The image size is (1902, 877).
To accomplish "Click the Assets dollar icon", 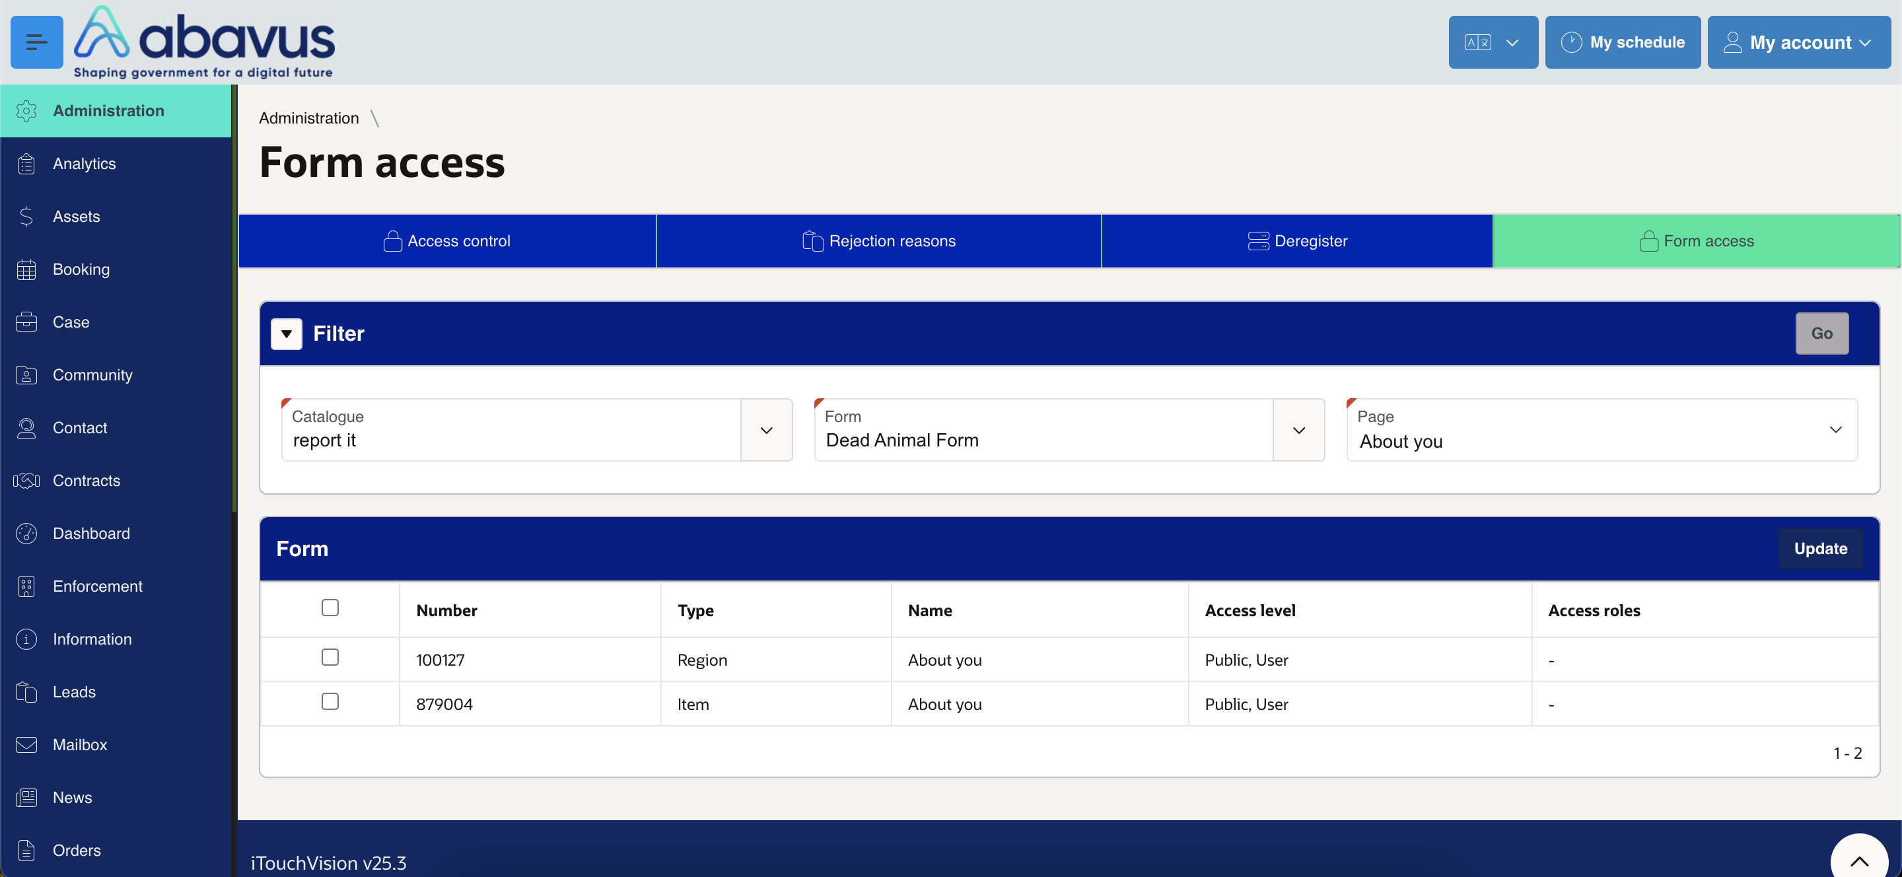I will coord(26,217).
